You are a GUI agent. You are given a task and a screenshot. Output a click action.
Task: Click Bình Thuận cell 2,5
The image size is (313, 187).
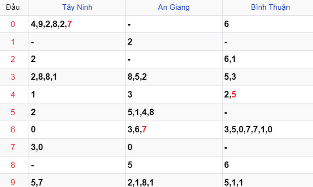click(x=230, y=94)
